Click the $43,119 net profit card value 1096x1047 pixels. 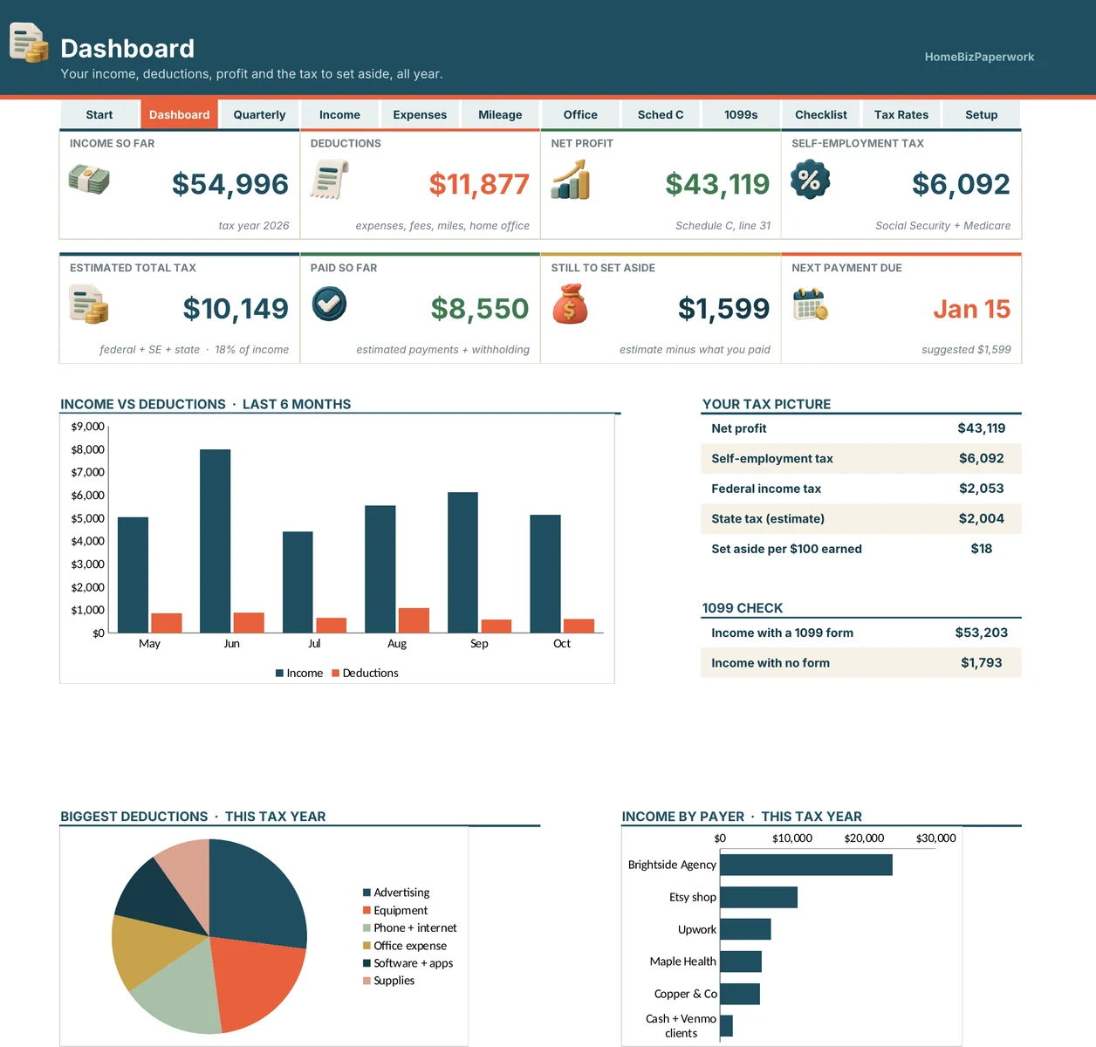point(717,184)
